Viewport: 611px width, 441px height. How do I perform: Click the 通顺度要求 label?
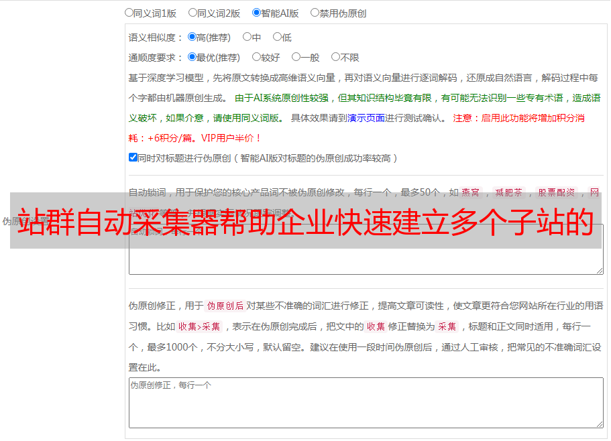pyautogui.click(x=156, y=58)
